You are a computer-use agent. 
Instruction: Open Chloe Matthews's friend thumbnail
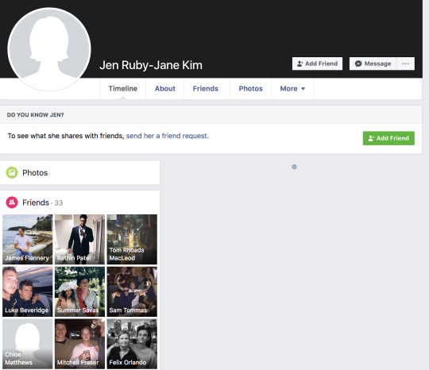[27, 344]
